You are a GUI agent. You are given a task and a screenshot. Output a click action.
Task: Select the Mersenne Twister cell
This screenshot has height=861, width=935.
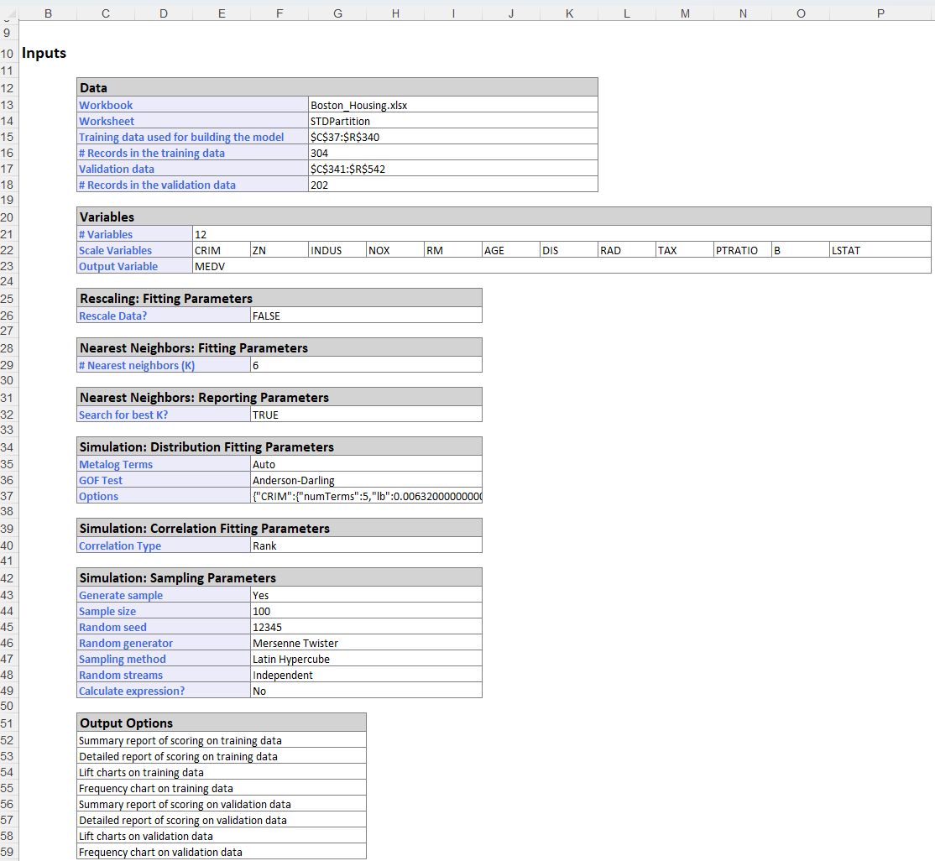(x=366, y=643)
